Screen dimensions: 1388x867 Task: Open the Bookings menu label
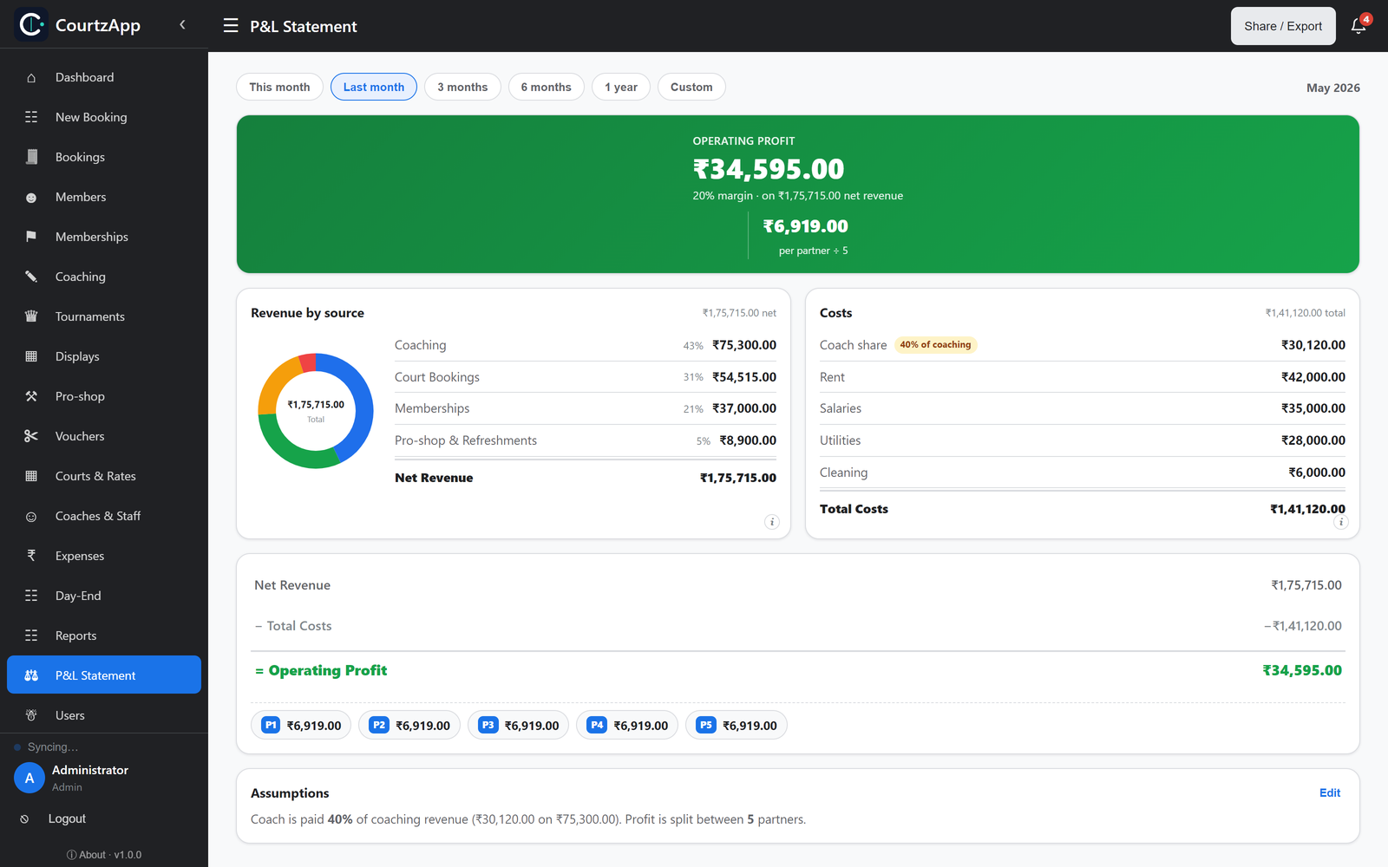coord(80,157)
